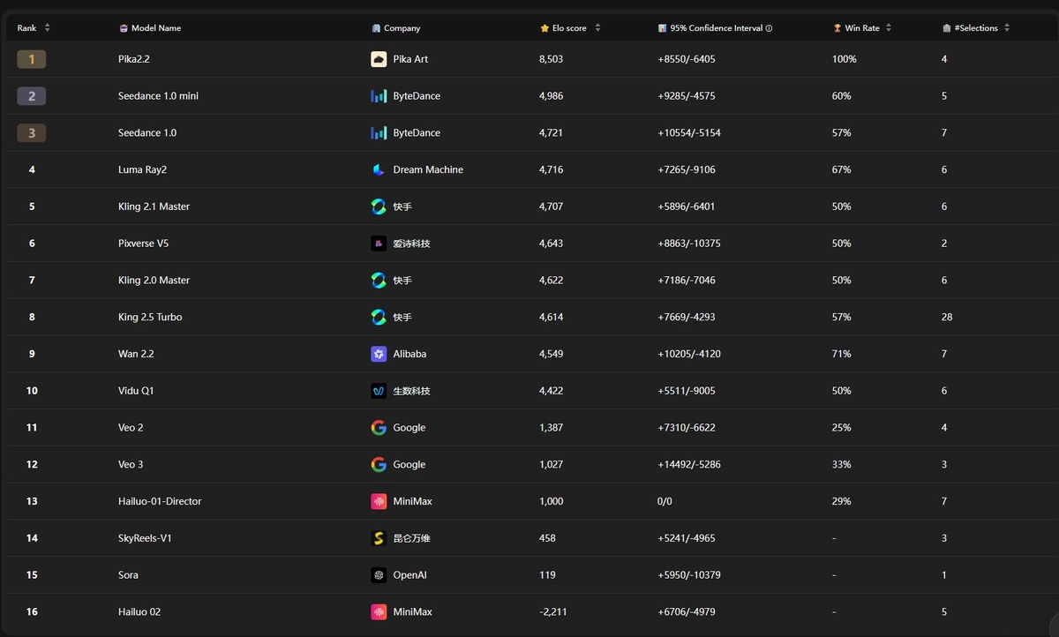Click confidence interval +10554/-5154
Viewport: 1059px width, 637px height.
click(689, 133)
